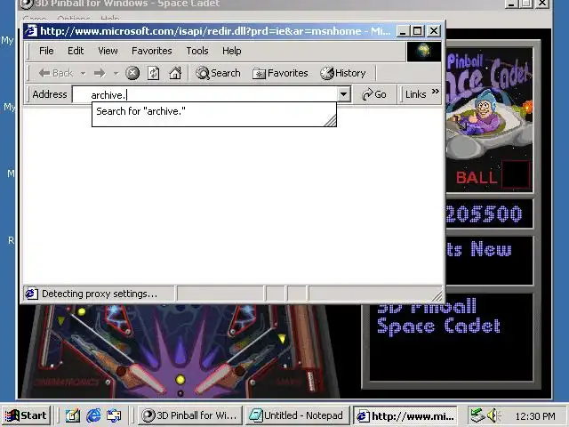Open the Back history dropdown arrow
The height and width of the screenshot is (427, 569).
coord(83,73)
